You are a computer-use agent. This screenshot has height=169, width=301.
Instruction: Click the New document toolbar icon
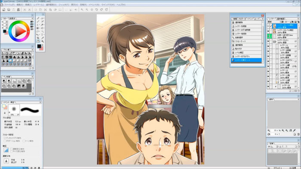(x=4, y=9)
